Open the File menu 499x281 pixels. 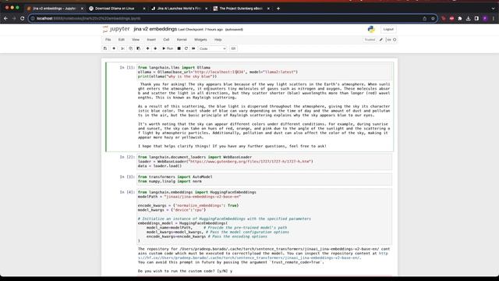pyautogui.click(x=108, y=40)
